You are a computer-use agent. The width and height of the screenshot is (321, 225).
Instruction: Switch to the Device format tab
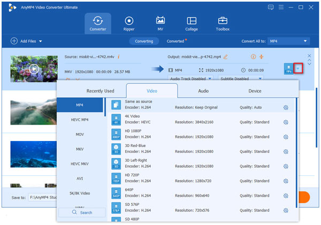click(x=255, y=91)
